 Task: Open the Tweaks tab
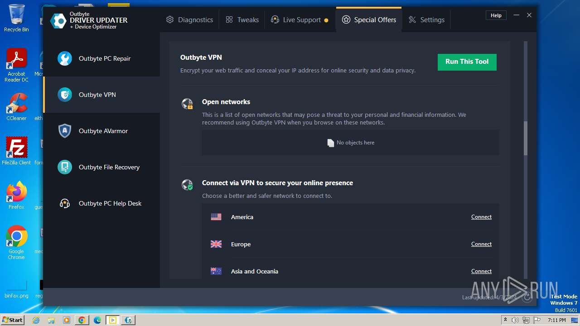pos(242,20)
